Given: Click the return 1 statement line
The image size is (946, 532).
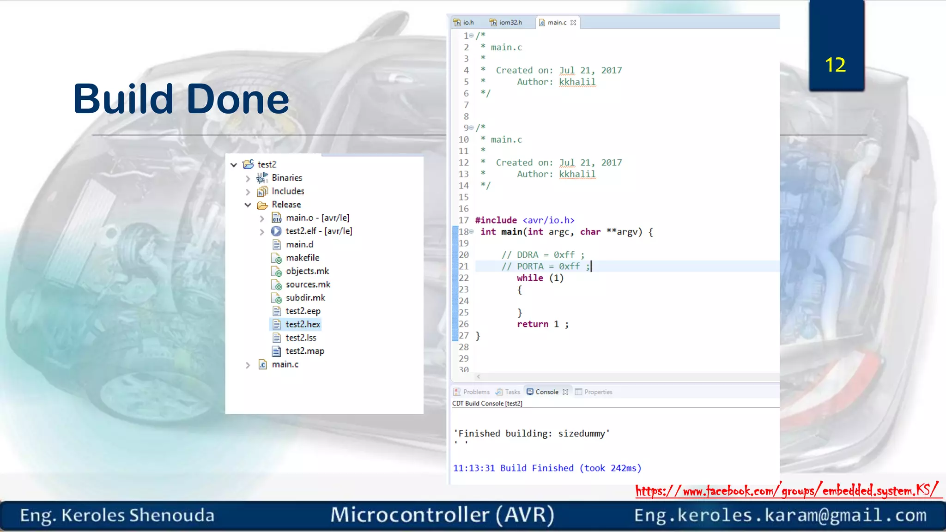Looking at the screenshot, I should point(543,324).
